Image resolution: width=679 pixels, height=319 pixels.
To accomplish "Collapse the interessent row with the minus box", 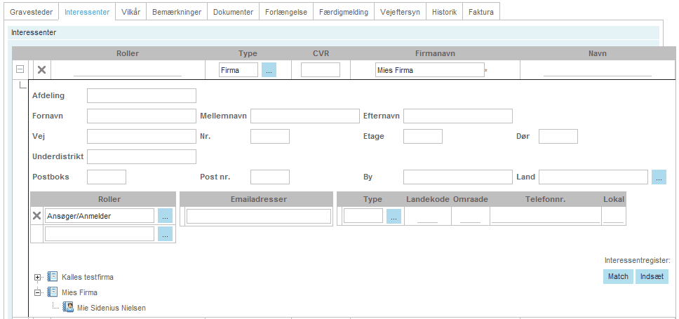I will tap(20, 70).
